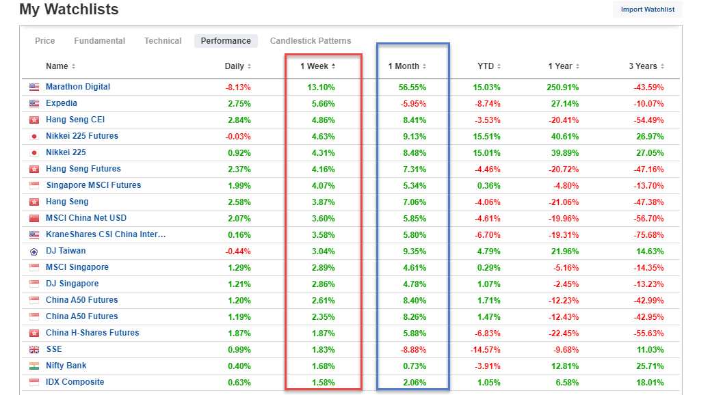The height and width of the screenshot is (395, 710).
Task: Select the Performance tab
Action: pyautogui.click(x=226, y=41)
